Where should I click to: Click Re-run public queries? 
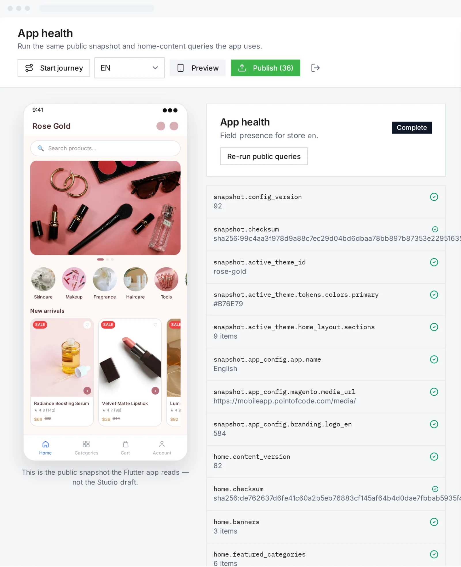point(264,156)
